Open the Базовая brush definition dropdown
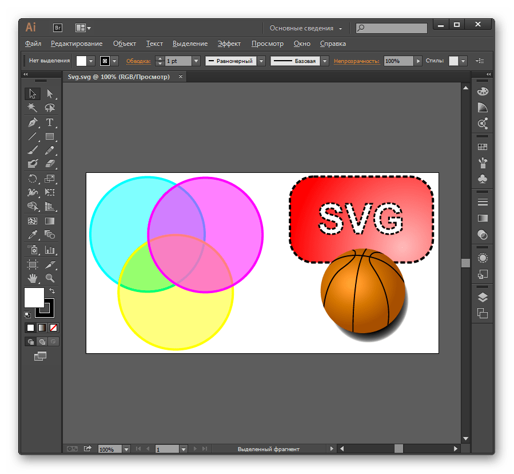514x474 pixels. (x=325, y=61)
